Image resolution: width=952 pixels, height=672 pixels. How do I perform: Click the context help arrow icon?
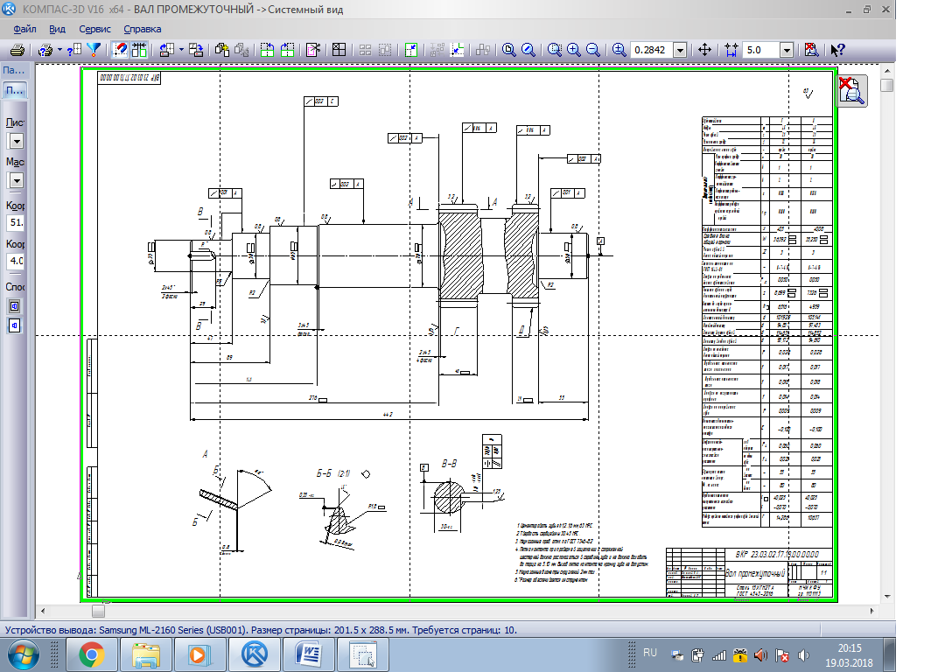click(837, 50)
